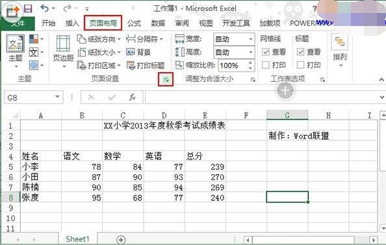Expand the formula bar

coord(382,97)
